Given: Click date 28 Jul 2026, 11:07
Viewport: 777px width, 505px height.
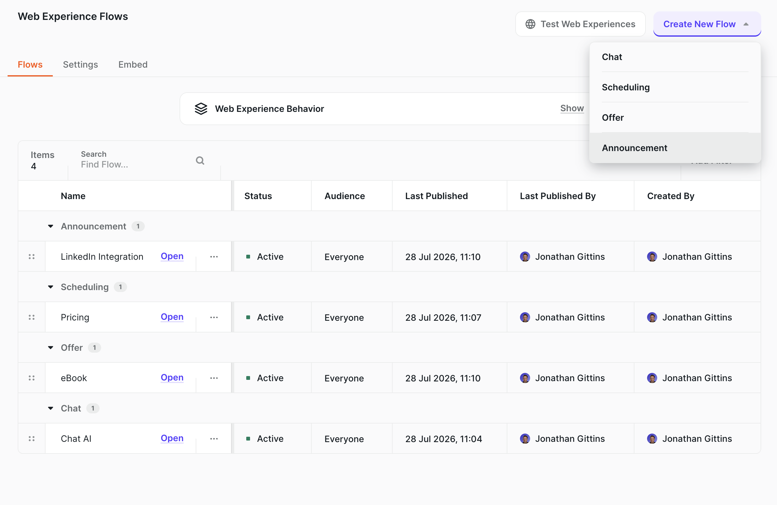Looking at the screenshot, I should pos(443,318).
